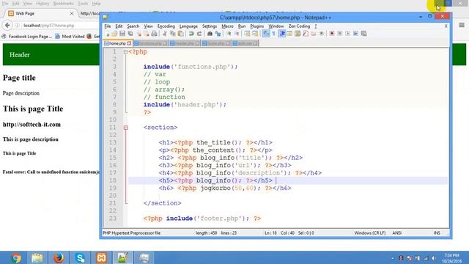Viewport: 469px width, 264px height.
Task: Open the Language menu
Action: 188,26
